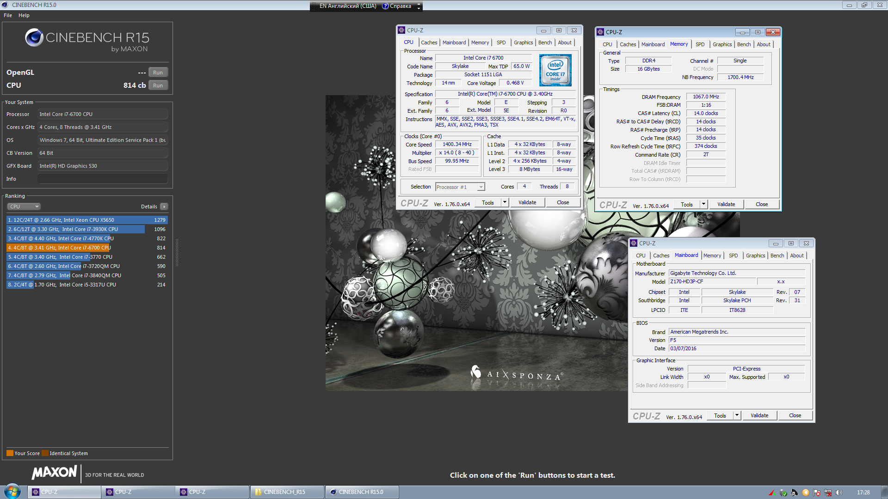This screenshot has height=499, width=888.
Task: Click the Show Desktop strip on taskbar
Action: click(x=884, y=492)
